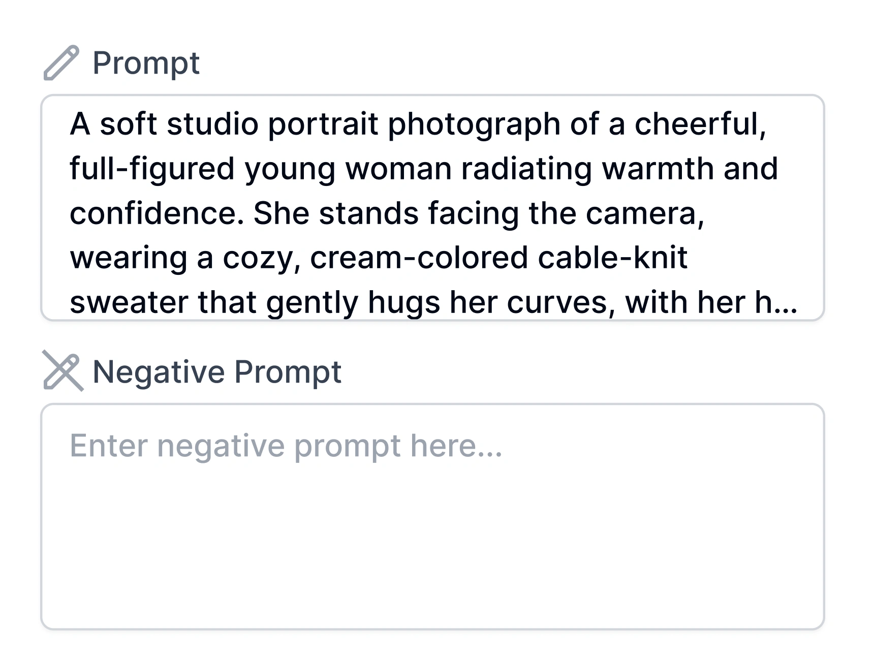Place cursor on the word 'cheerful'
This screenshot has height=658, width=874.
699,124
